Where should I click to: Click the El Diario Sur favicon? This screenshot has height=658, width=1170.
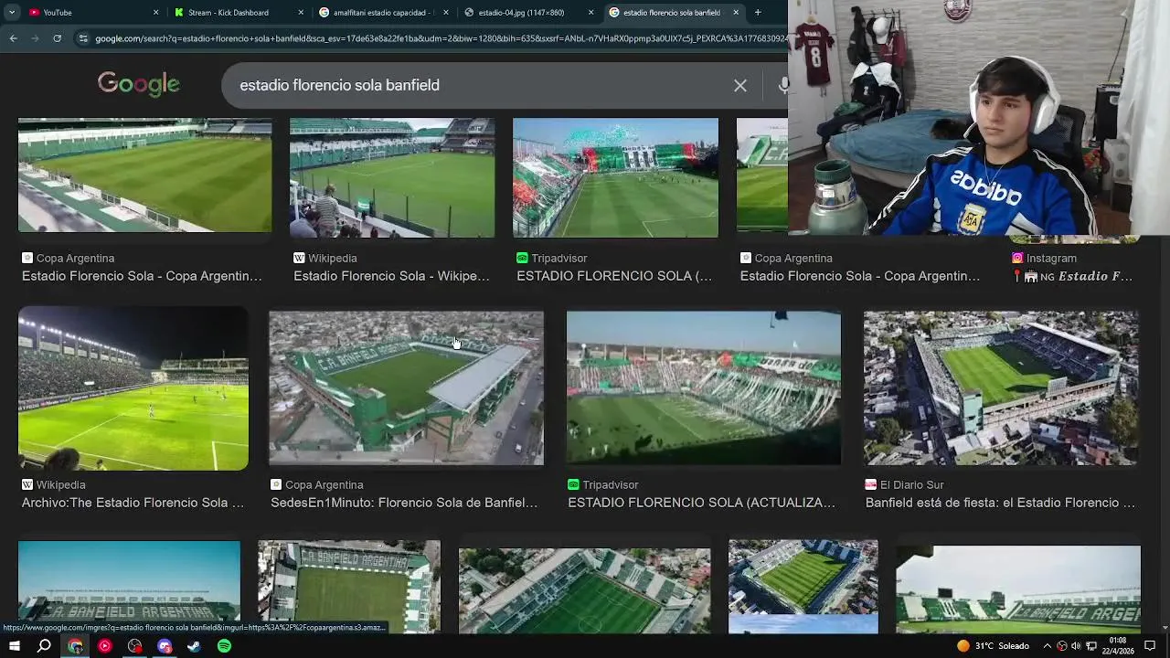[x=871, y=485]
